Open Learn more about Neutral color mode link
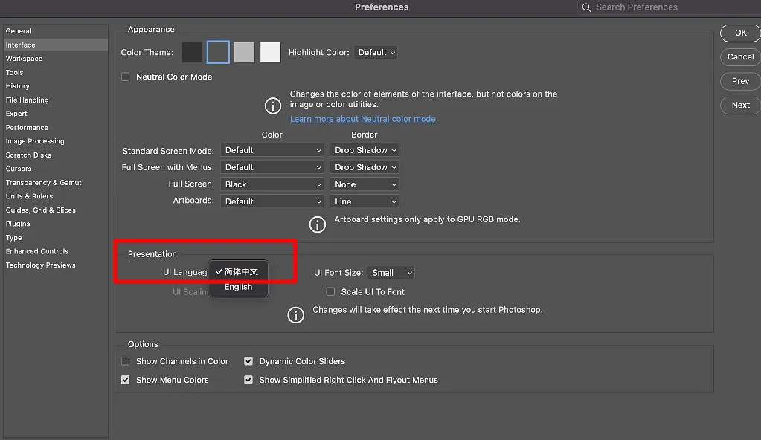Screen dimensions: 761x440 pos(362,119)
